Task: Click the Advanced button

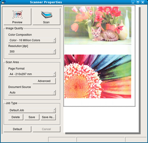Action: point(44,81)
